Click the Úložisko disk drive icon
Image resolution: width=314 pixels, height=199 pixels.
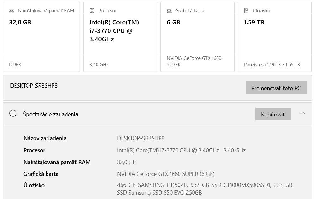point(246,11)
